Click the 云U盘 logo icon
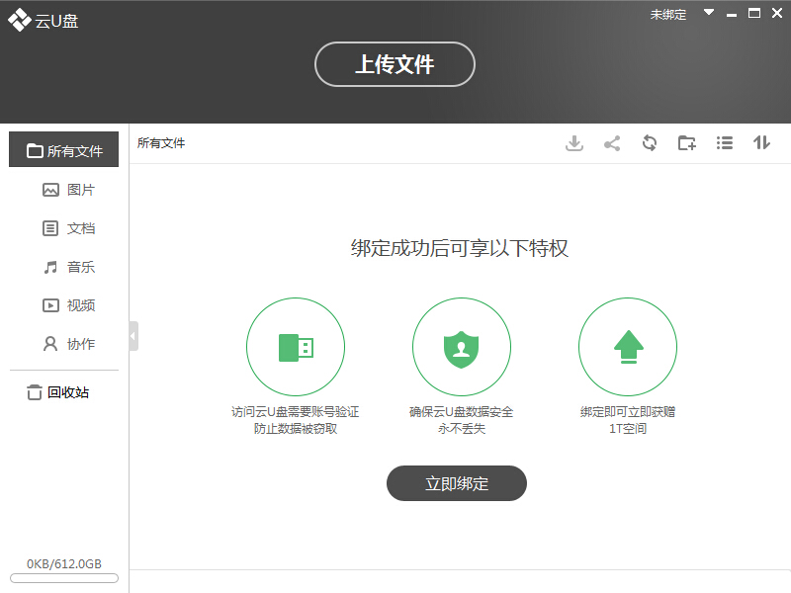The height and width of the screenshot is (593, 791). click(x=19, y=20)
